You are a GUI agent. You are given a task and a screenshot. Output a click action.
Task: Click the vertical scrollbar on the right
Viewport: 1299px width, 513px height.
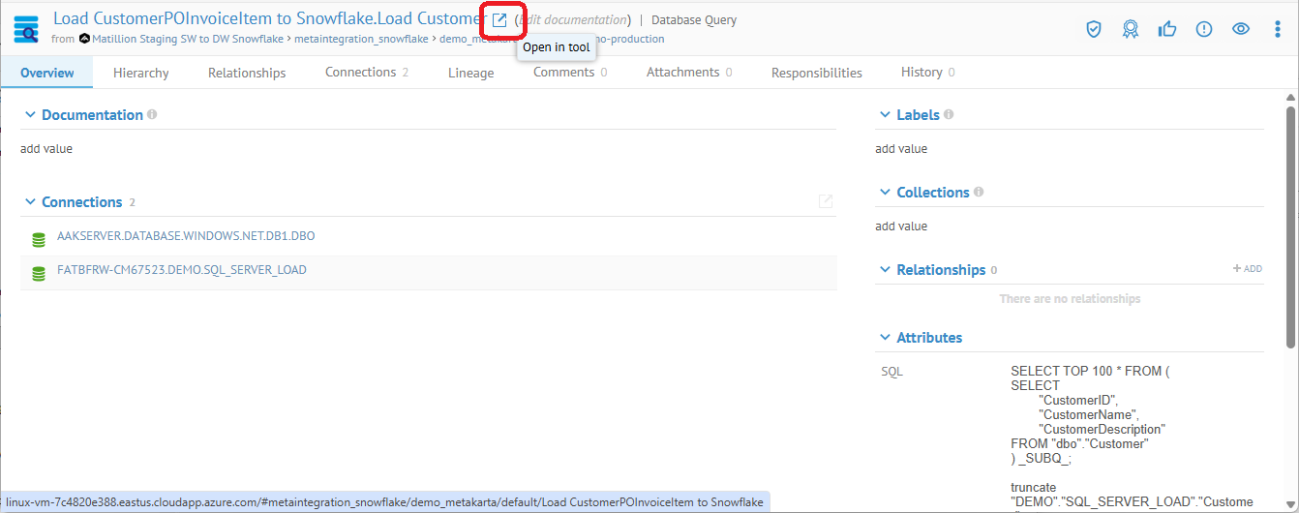point(1291,223)
